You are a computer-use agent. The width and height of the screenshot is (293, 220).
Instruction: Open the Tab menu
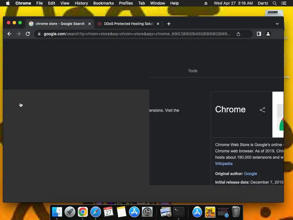(x=141, y=3)
